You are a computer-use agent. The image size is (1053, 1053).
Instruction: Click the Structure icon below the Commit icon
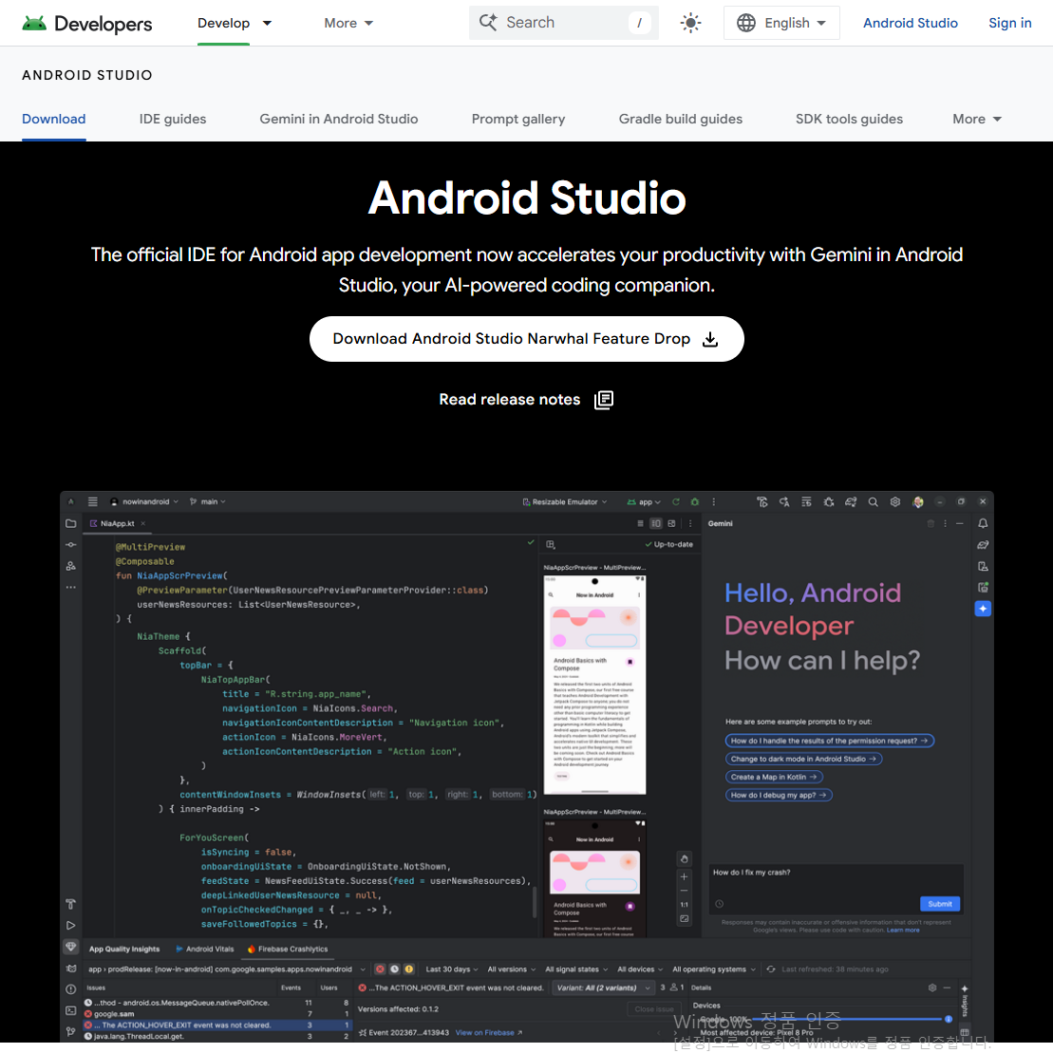(x=70, y=566)
